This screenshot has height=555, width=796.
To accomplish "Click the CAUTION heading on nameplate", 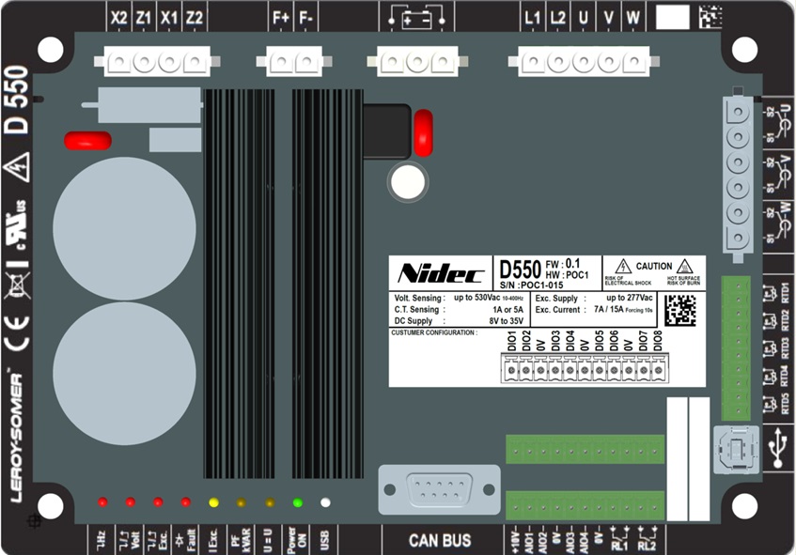I will click(654, 267).
